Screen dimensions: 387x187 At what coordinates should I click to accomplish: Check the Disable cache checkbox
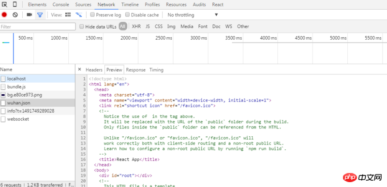tap(127, 14)
